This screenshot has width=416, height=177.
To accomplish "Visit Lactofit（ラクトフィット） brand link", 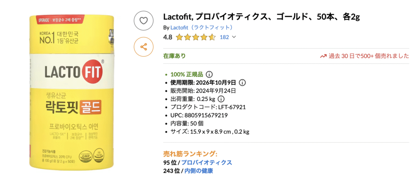I will click(201, 28).
